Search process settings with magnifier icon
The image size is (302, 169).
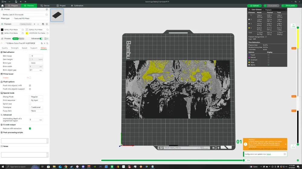point(47,43)
